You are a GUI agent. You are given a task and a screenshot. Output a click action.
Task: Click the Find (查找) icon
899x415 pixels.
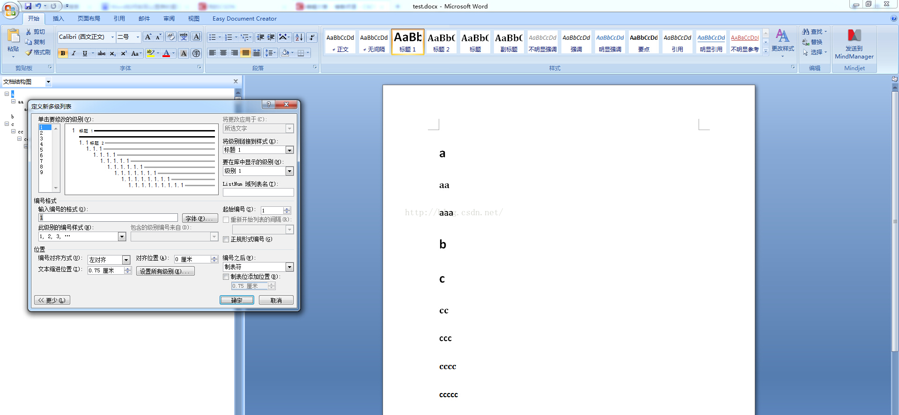pyautogui.click(x=806, y=32)
